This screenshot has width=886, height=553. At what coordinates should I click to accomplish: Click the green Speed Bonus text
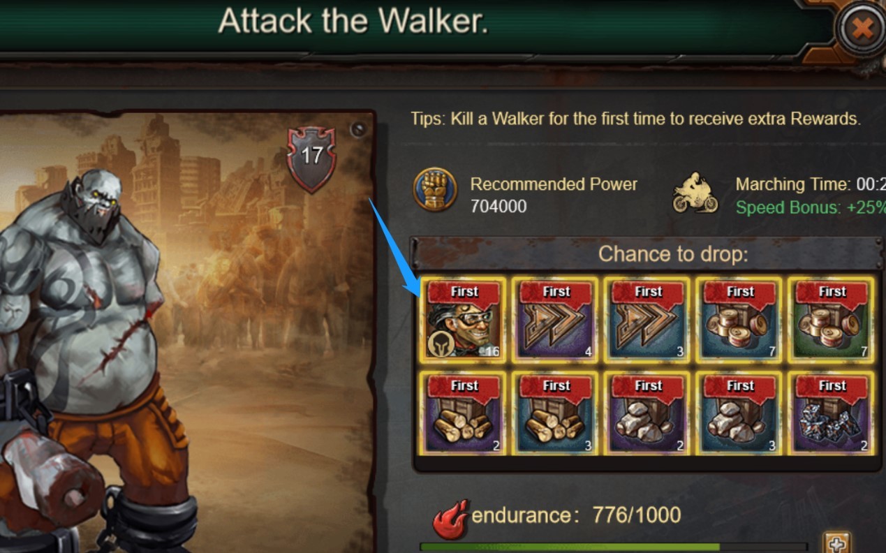coord(810,207)
